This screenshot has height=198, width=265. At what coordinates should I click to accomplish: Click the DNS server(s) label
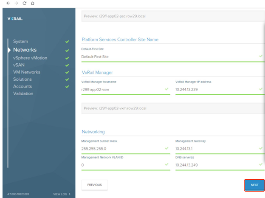pos(185,157)
